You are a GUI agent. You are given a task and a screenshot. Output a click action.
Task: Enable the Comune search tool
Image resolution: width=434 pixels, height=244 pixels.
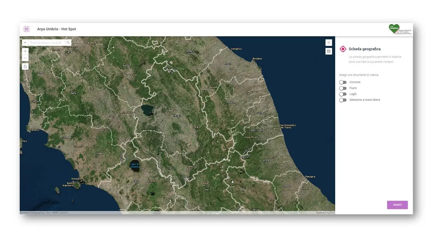(343, 82)
